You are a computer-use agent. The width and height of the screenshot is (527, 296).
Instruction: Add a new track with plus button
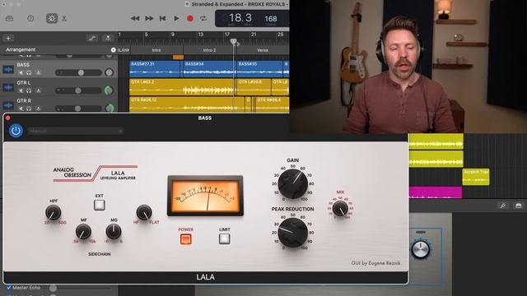click(x=8, y=39)
